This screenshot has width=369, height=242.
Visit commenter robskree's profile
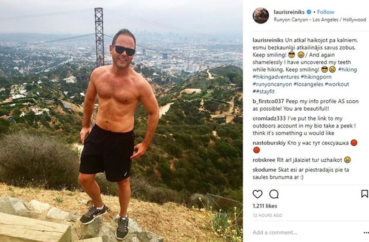(x=264, y=160)
